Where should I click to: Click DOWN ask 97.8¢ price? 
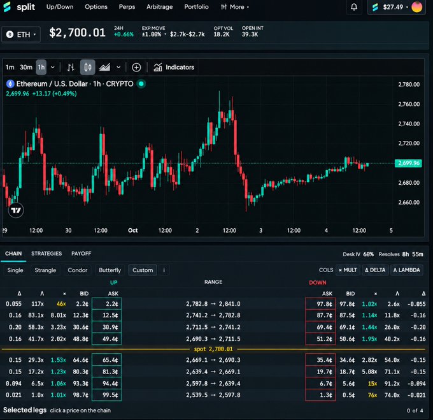tap(320, 303)
